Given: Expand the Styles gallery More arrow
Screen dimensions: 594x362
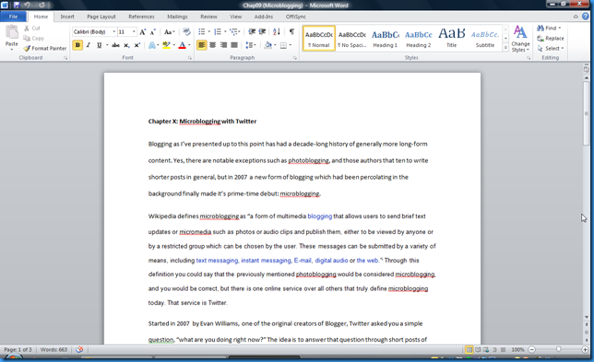Looking at the screenshot, I should click(505, 47).
